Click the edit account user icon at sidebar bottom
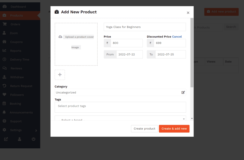The image size is (244, 160). coord(19,139)
